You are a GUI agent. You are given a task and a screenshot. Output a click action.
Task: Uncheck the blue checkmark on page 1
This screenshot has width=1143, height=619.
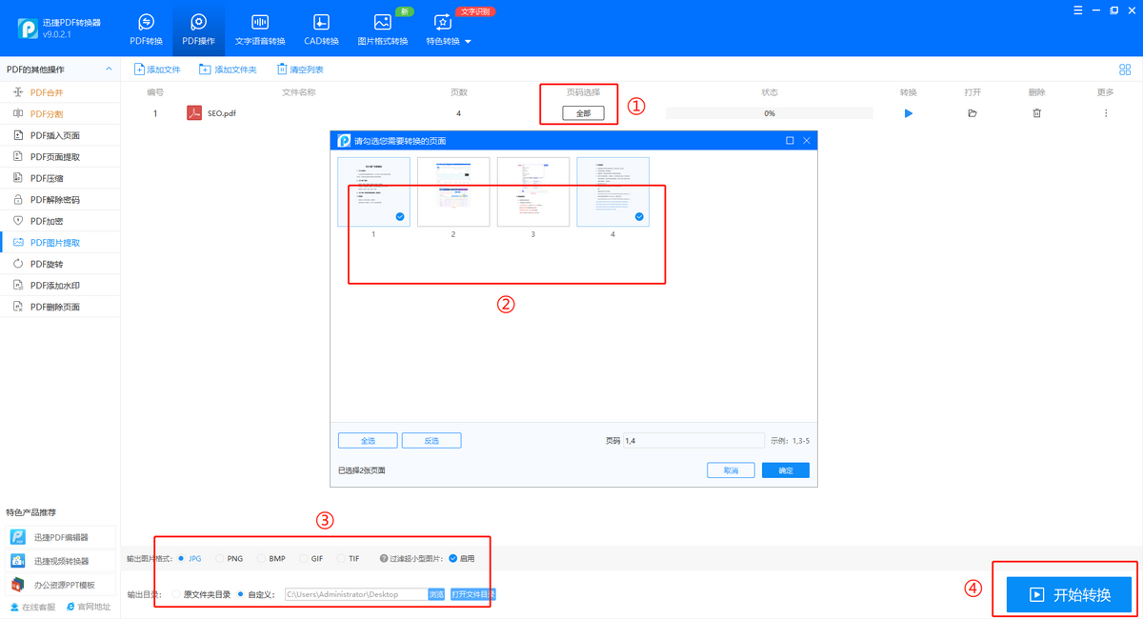[x=400, y=217]
